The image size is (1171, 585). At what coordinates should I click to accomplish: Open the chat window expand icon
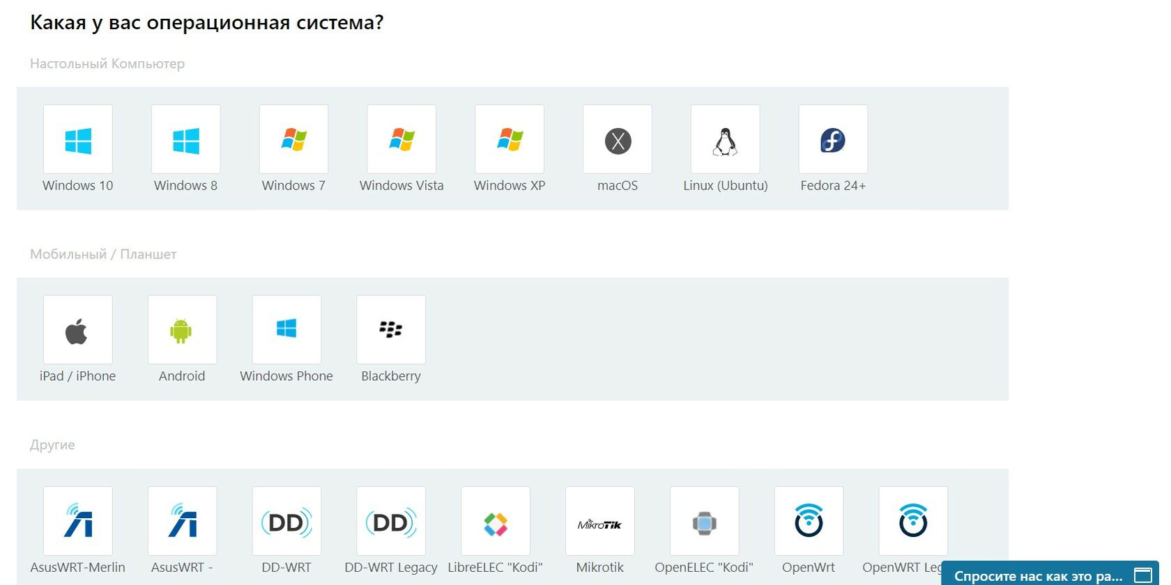point(1143,576)
